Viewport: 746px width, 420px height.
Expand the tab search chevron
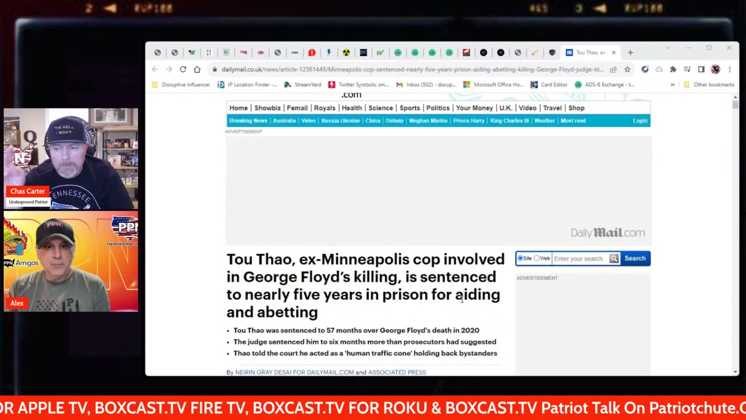668,48
